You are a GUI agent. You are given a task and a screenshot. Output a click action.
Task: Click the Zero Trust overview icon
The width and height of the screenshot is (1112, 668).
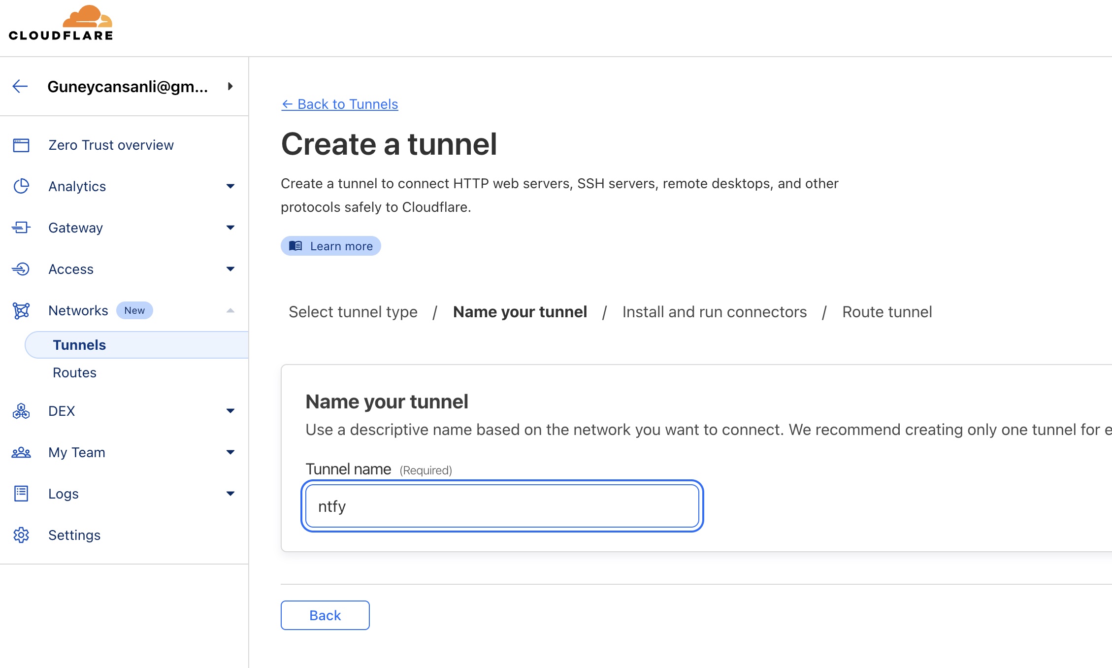click(x=21, y=145)
